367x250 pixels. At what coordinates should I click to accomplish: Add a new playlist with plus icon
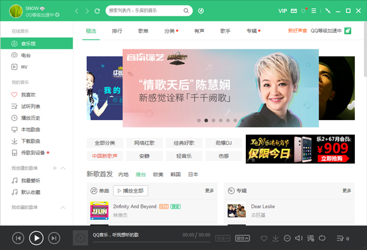55,168
